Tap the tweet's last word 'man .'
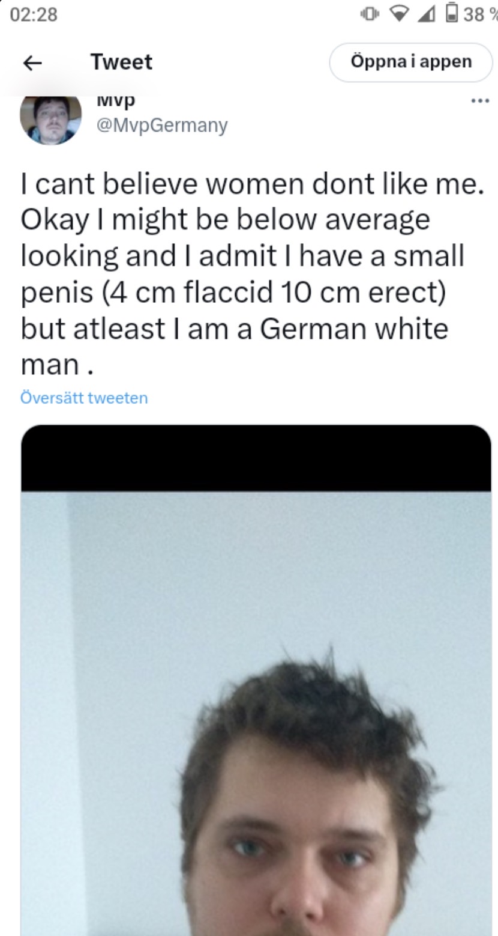This screenshot has width=498, height=936. click(x=57, y=365)
